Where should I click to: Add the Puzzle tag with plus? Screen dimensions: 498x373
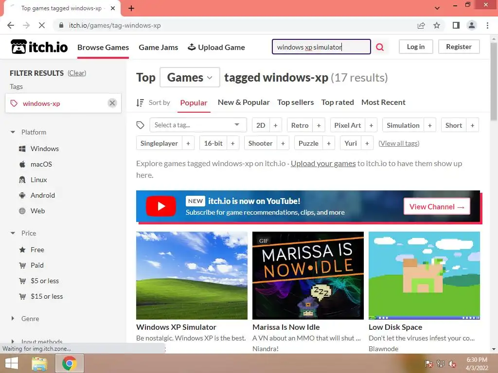coord(329,143)
